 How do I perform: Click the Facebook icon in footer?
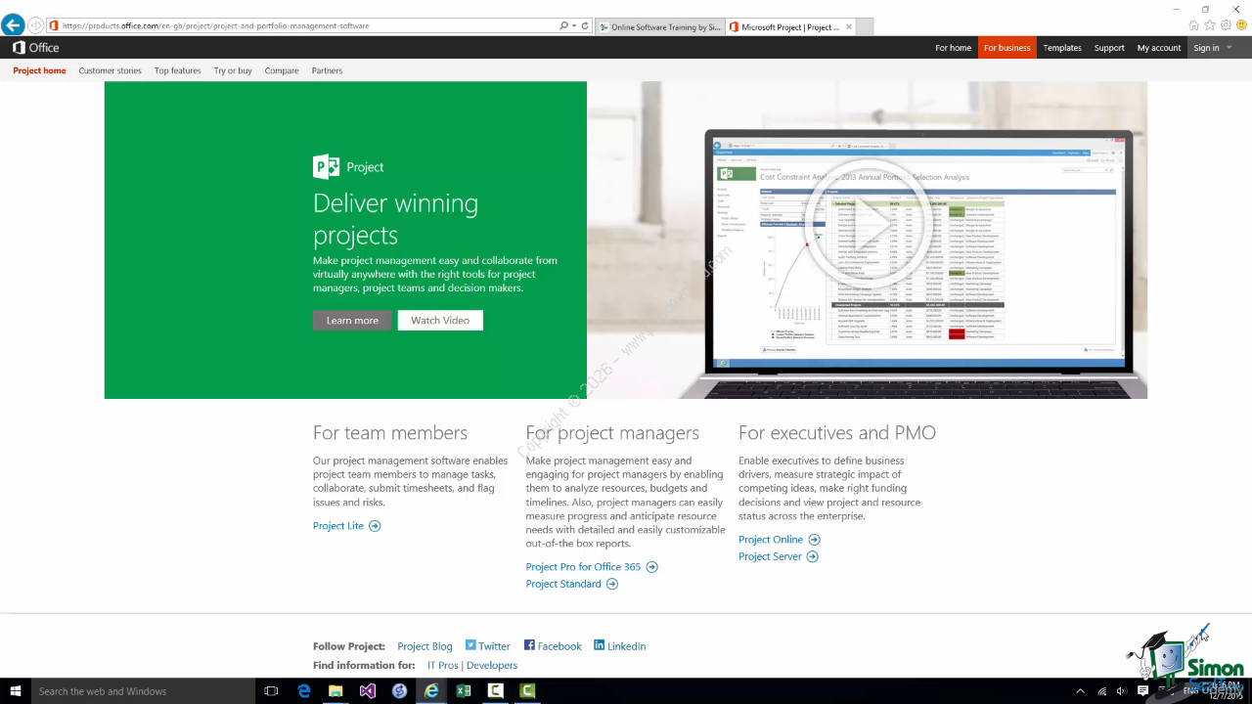click(x=529, y=645)
